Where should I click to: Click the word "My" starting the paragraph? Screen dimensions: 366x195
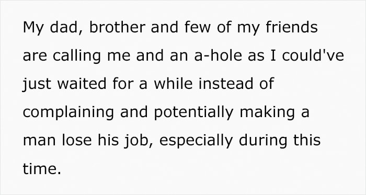[33, 28]
